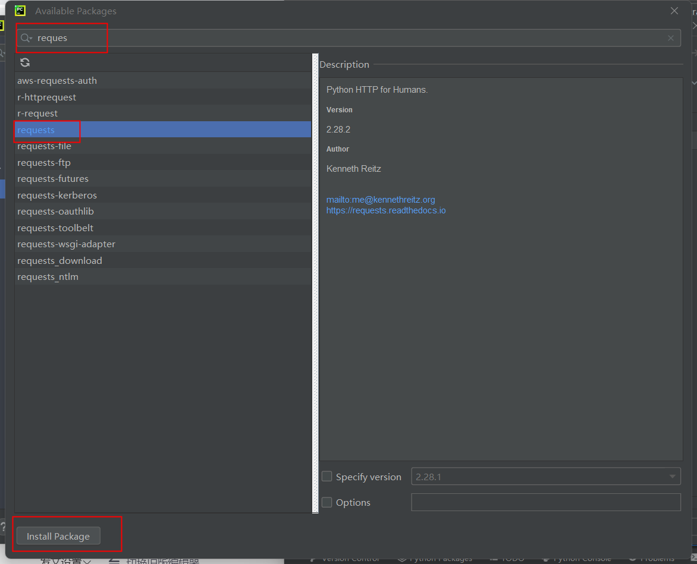697x564 pixels.
Task: Select the requests-oauthlib package
Action: (163, 212)
